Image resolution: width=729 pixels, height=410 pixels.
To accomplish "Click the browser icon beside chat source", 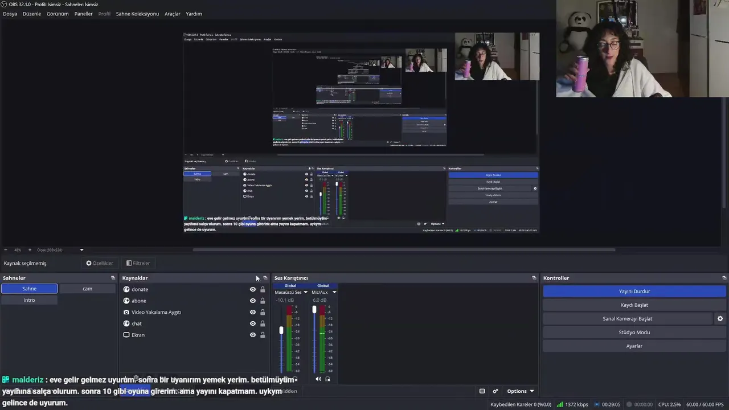I will tap(126, 323).
